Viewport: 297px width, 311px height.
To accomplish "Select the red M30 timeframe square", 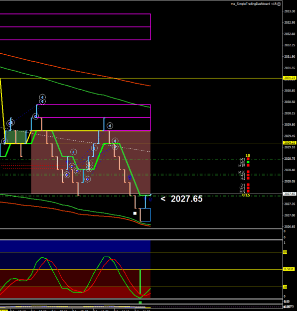I will click(x=248, y=172).
